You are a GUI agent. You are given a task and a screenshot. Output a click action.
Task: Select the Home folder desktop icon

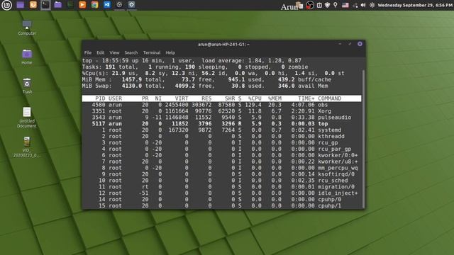(x=27, y=57)
